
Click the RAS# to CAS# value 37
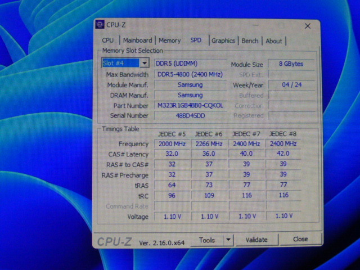[209, 164]
